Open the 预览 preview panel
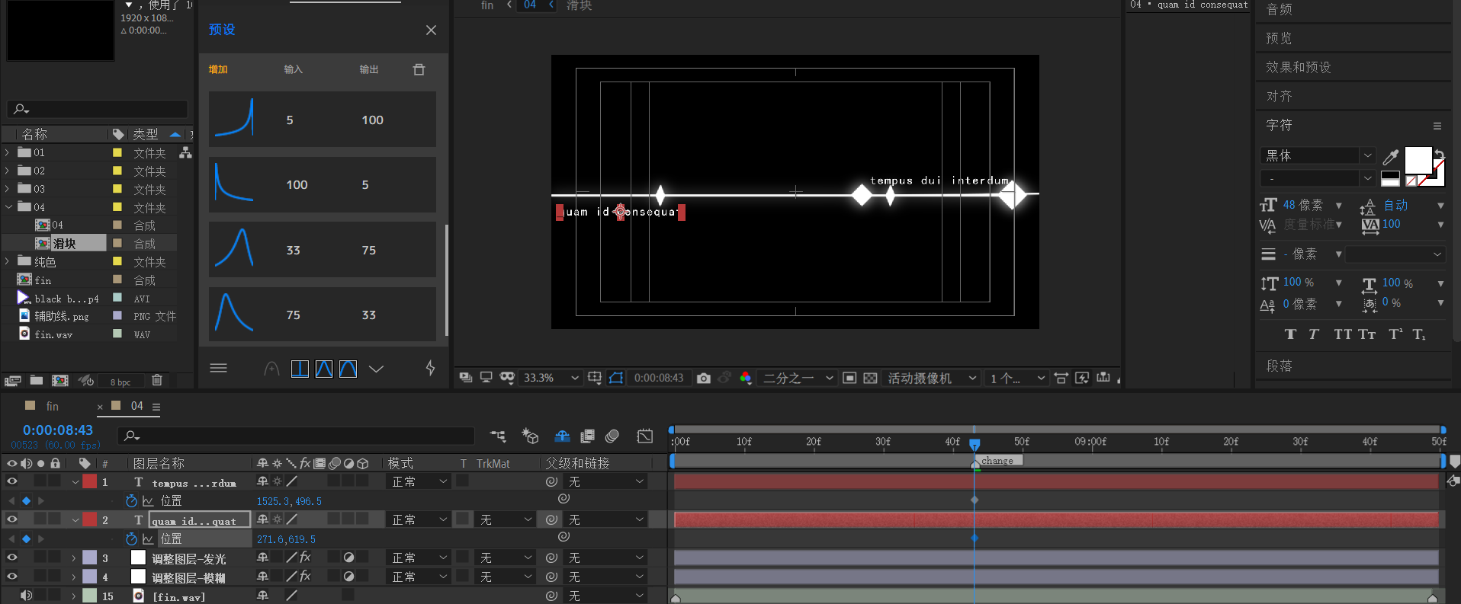This screenshot has height=604, width=1461. (x=1279, y=38)
